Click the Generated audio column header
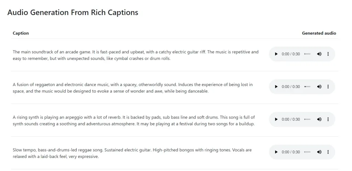The image size is (352, 171). coord(319,33)
